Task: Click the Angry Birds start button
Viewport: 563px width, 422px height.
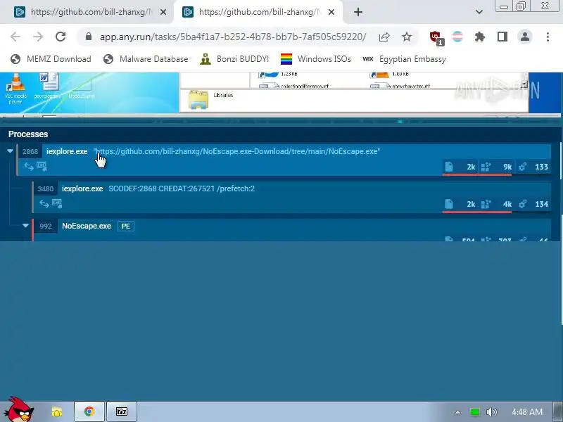Action: click(20, 409)
